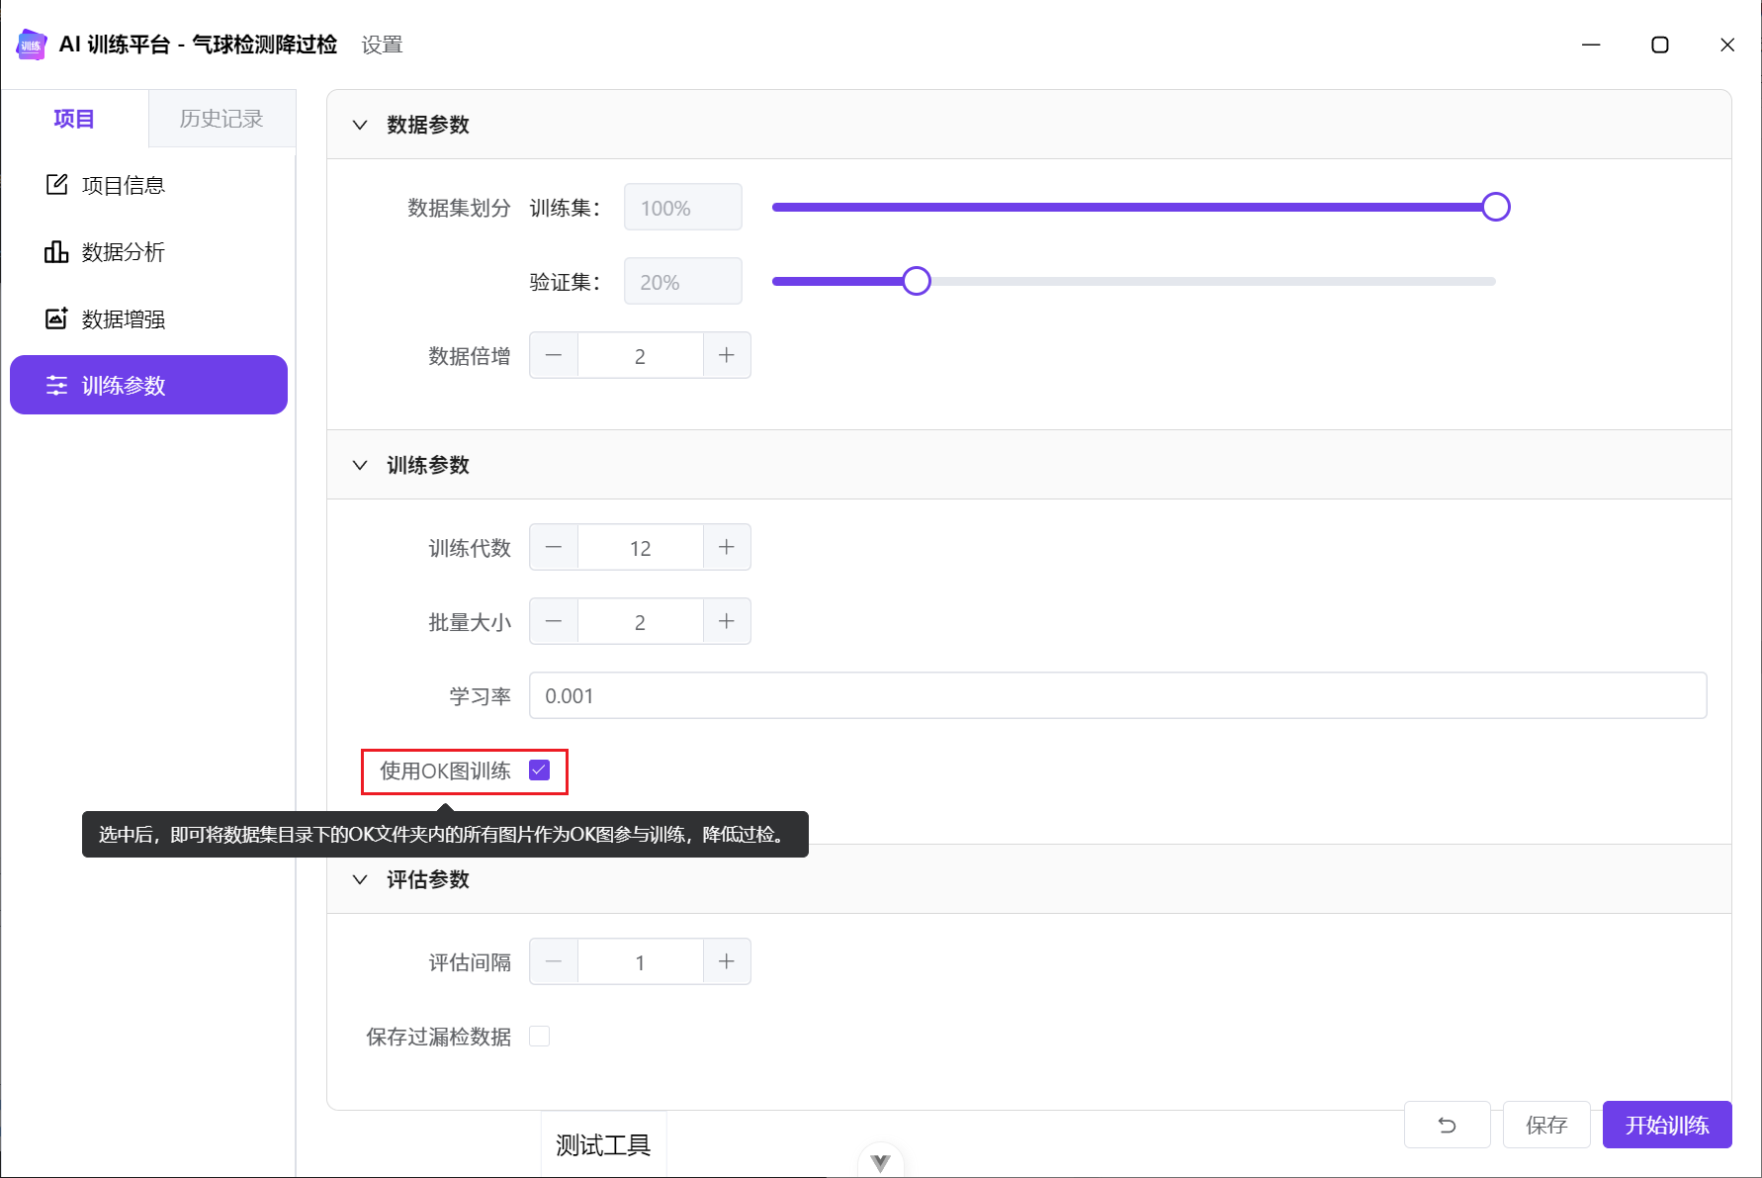Screen dimensions: 1762x1178
Task: Open data analysis via bar chart icon
Action: pyautogui.click(x=56, y=252)
